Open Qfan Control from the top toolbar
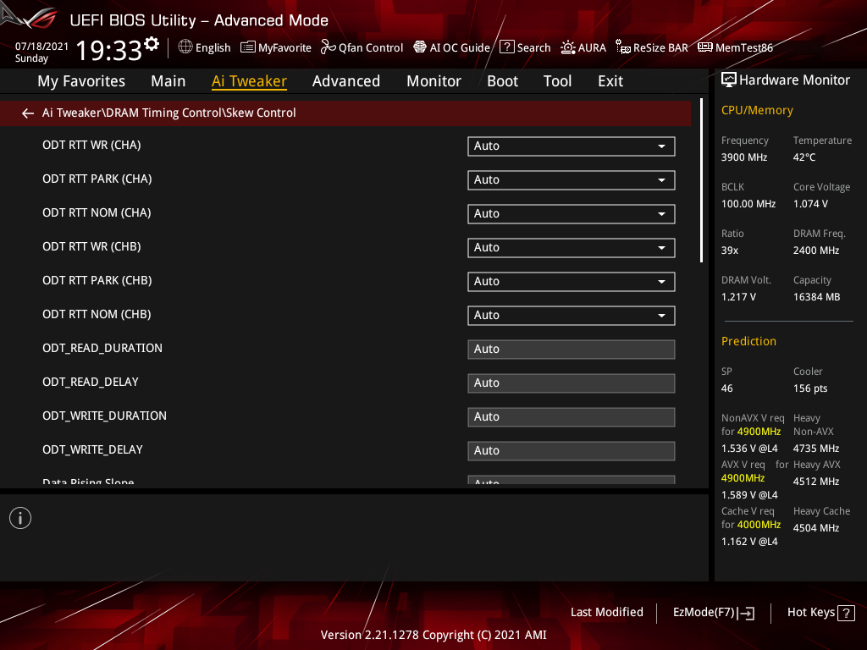The width and height of the screenshot is (867, 650). (362, 47)
